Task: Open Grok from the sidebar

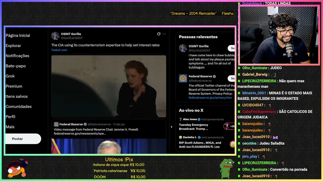Action: 10,76
